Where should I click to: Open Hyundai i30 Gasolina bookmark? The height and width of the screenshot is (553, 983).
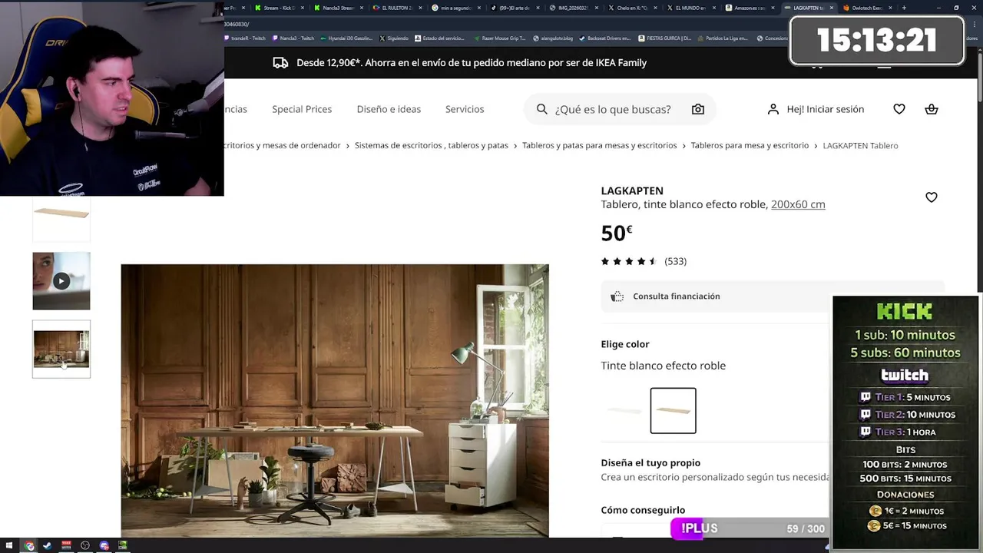coord(346,38)
